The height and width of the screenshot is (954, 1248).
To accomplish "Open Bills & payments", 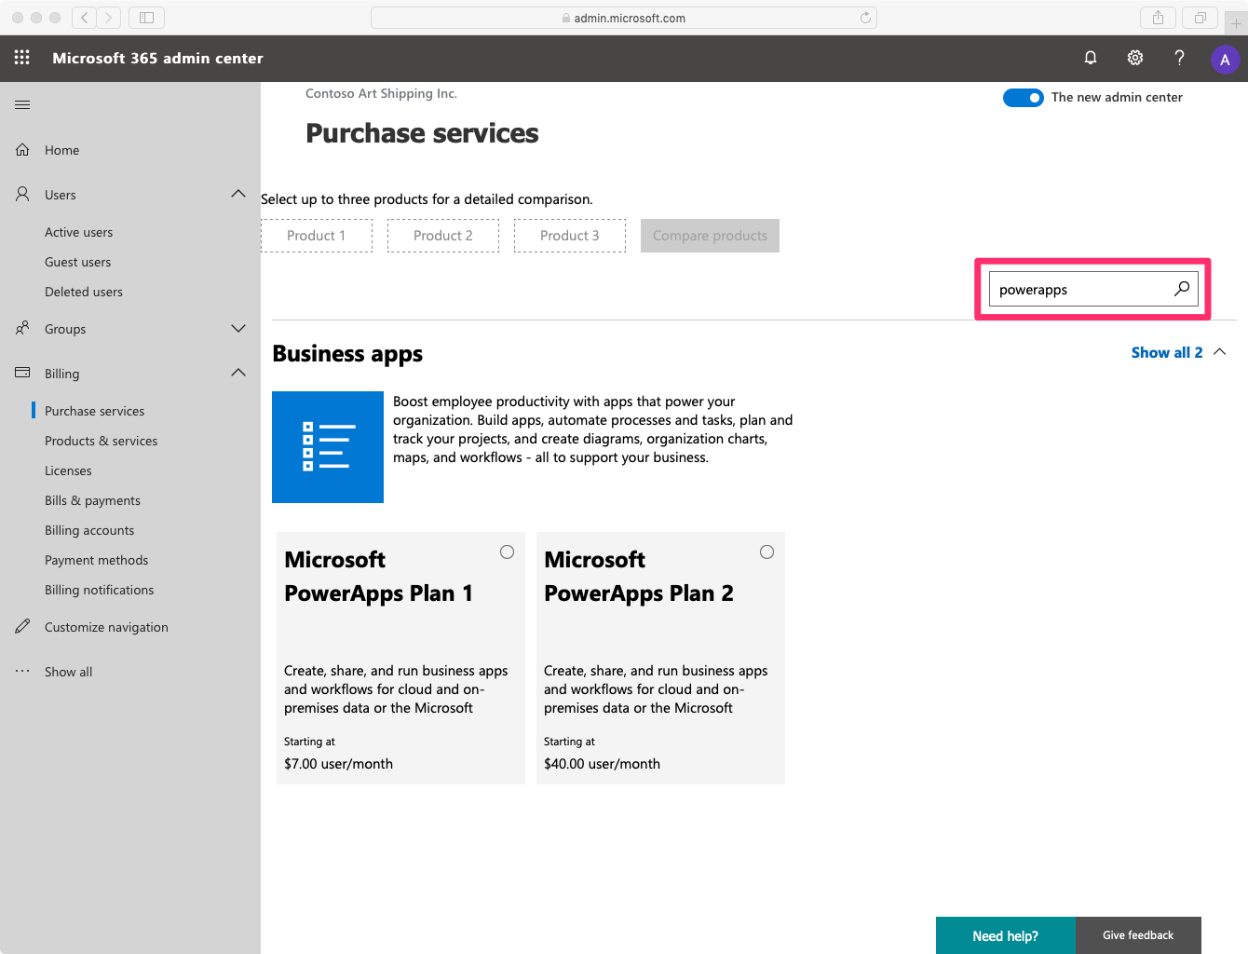I will (x=92, y=500).
